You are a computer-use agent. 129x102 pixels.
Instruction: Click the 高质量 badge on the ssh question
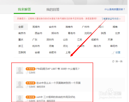pos(30,97)
